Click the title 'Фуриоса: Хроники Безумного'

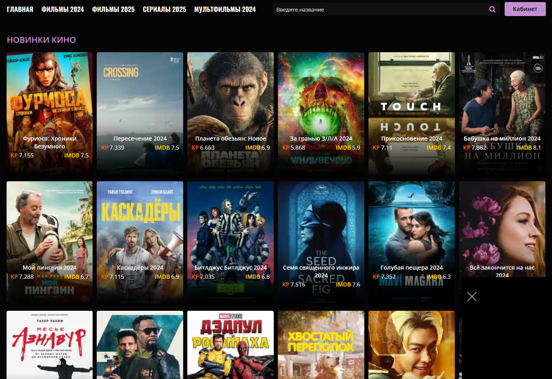49,142
